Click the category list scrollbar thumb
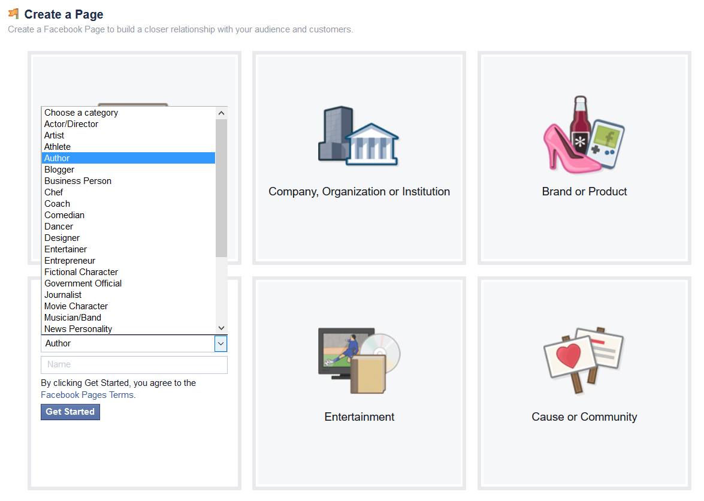This screenshot has height=501, width=704. pos(221,188)
